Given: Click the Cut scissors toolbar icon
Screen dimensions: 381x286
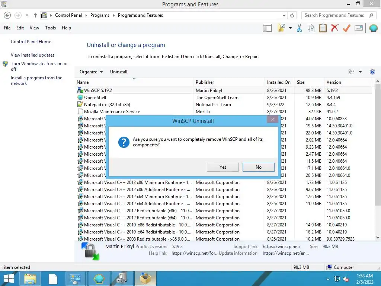Looking at the screenshot, I should point(299,28).
